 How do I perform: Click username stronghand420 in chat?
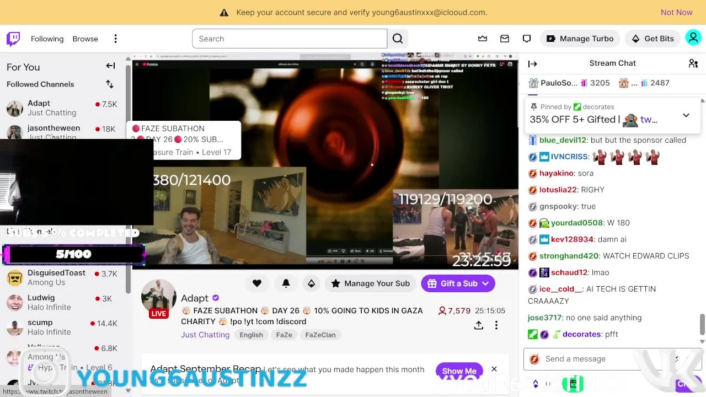[x=569, y=256]
